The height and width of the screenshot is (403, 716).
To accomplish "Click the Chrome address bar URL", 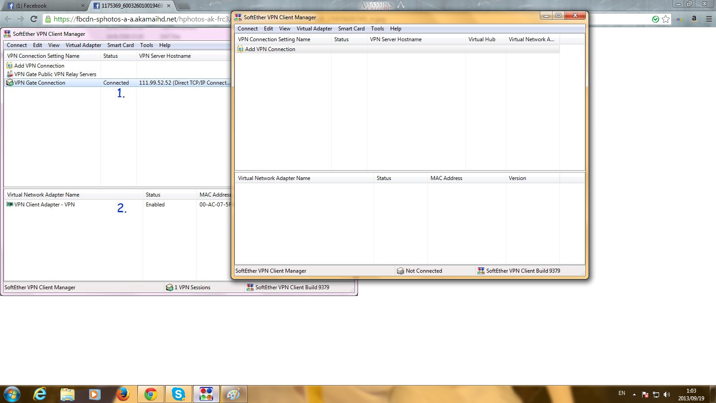I will pyautogui.click(x=141, y=19).
